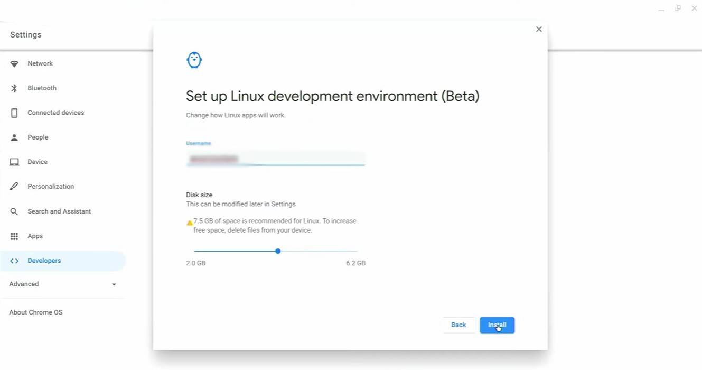Click the disk size slider handle
The width and height of the screenshot is (702, 370).
click(x=278, y=251)
